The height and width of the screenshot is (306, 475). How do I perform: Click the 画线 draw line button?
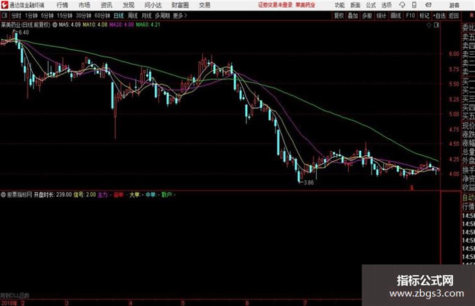click(396, 16)
